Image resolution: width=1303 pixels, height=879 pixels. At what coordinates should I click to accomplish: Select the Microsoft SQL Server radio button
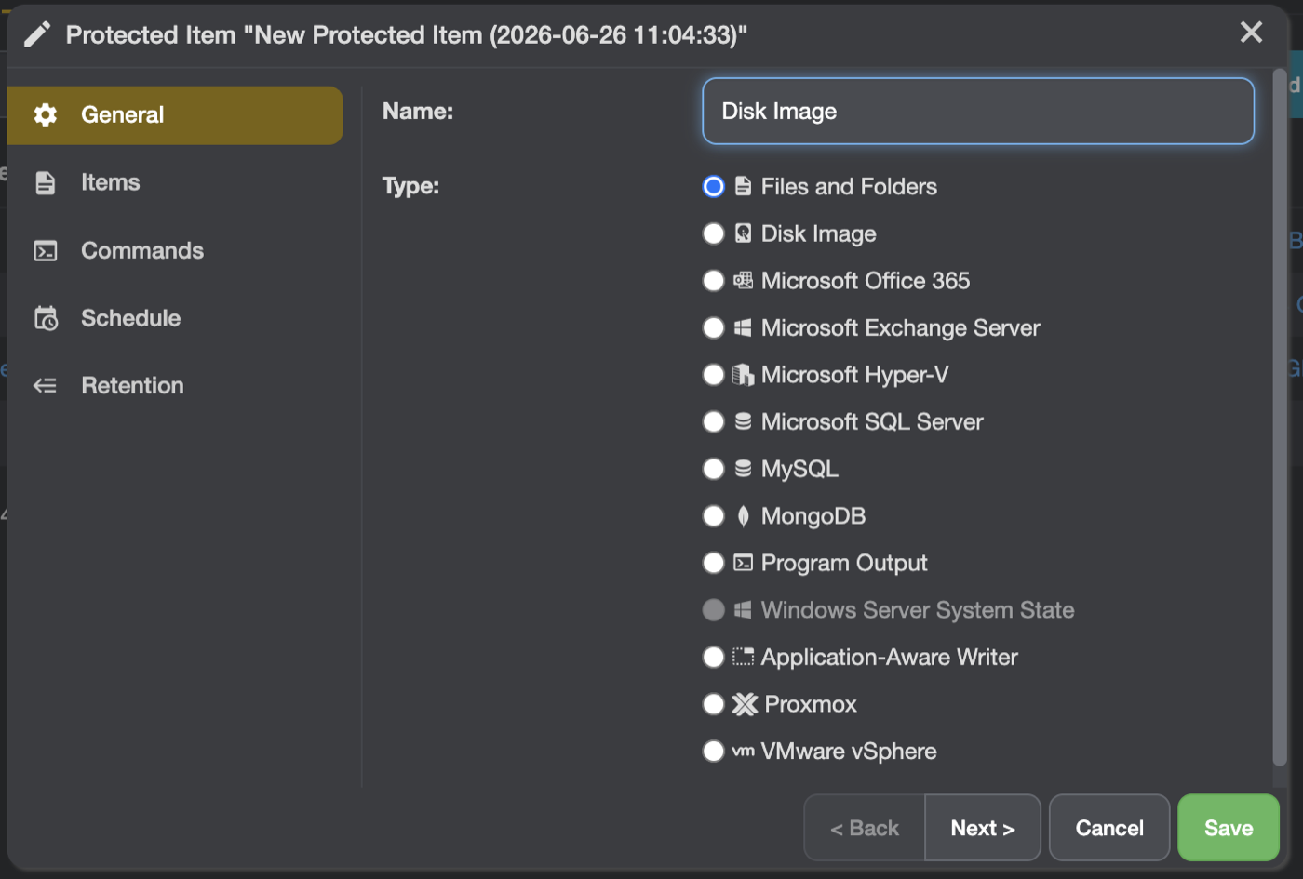(x=714, y=421)
